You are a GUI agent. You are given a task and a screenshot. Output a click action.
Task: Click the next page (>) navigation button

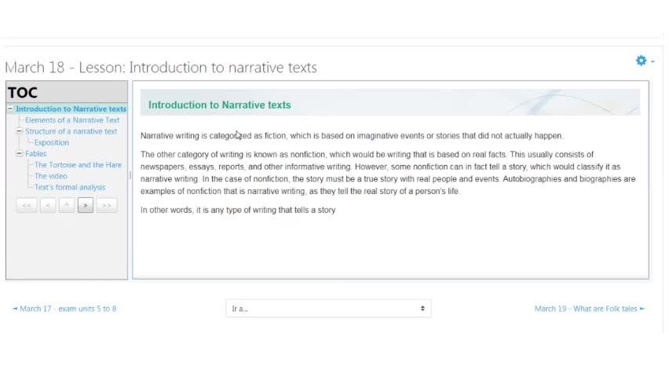[x=86, y=205]
